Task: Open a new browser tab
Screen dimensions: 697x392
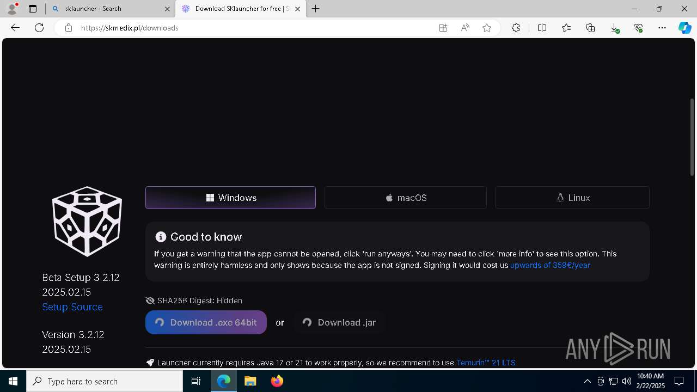Action: tap(316, 9)
